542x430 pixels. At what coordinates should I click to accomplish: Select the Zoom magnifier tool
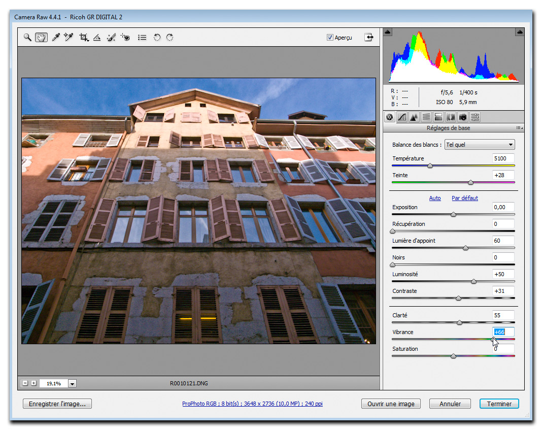27,38
